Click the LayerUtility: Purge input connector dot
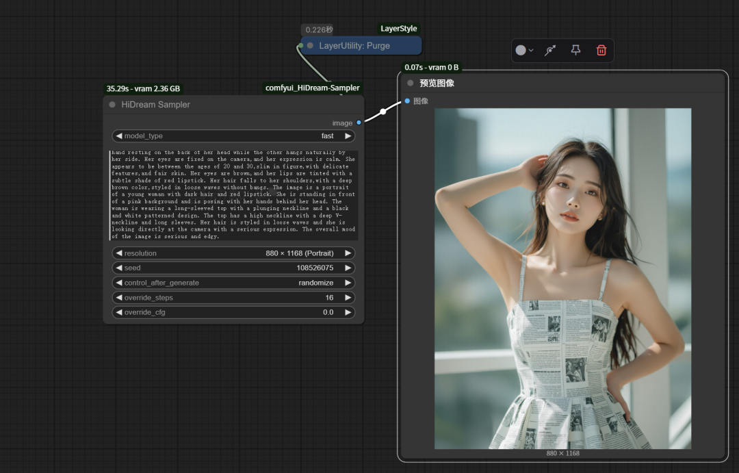 click(x=300, y=46)
